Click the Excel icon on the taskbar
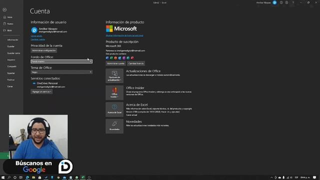 coord(83,177)
